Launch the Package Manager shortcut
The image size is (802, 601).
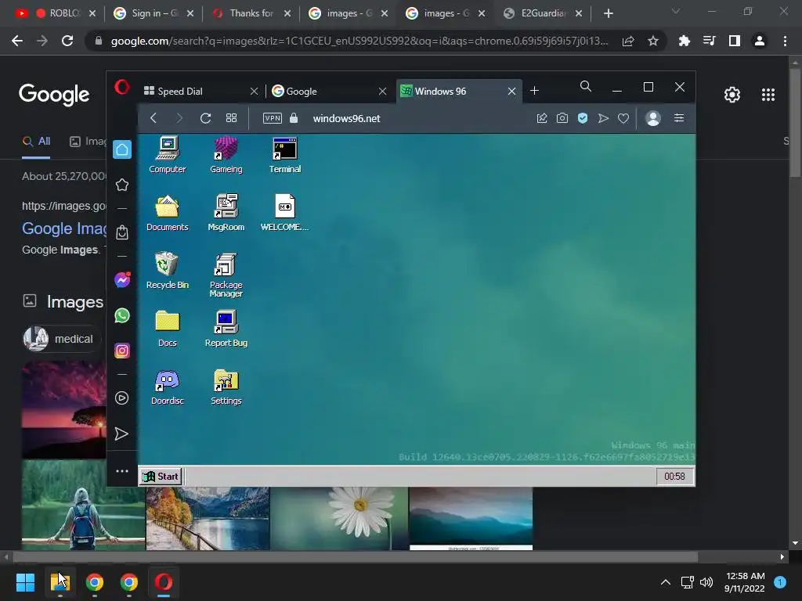point(226,275)
